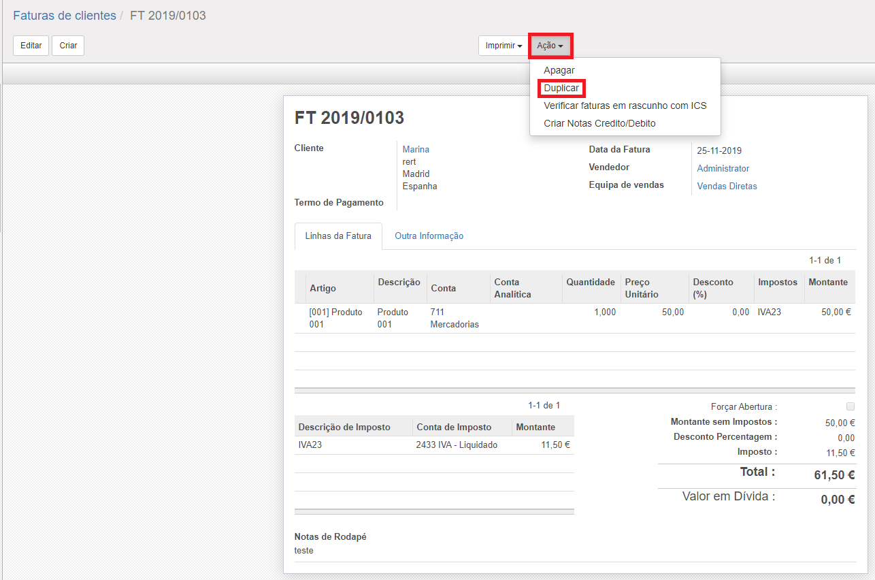
Task: Select Verificar faturas em rascunho com ICS
Action: tap(625, 106)
